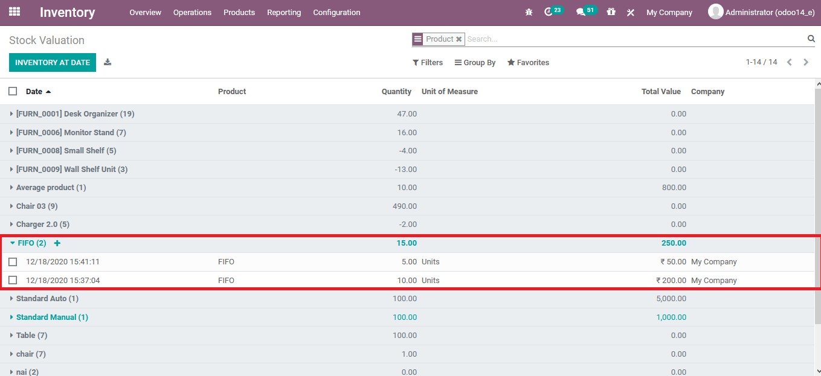
Task: Click the pager 1-14 / 14 text
Action: click(761, 62)
